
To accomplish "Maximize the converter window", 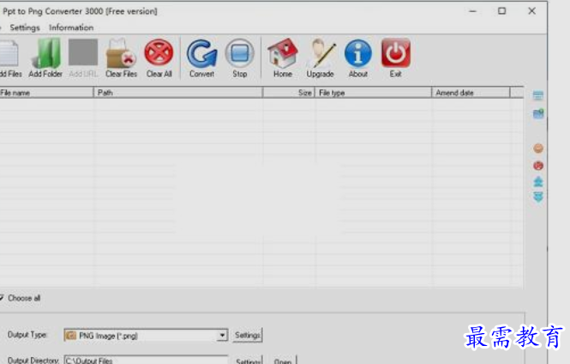I will 502,11.
